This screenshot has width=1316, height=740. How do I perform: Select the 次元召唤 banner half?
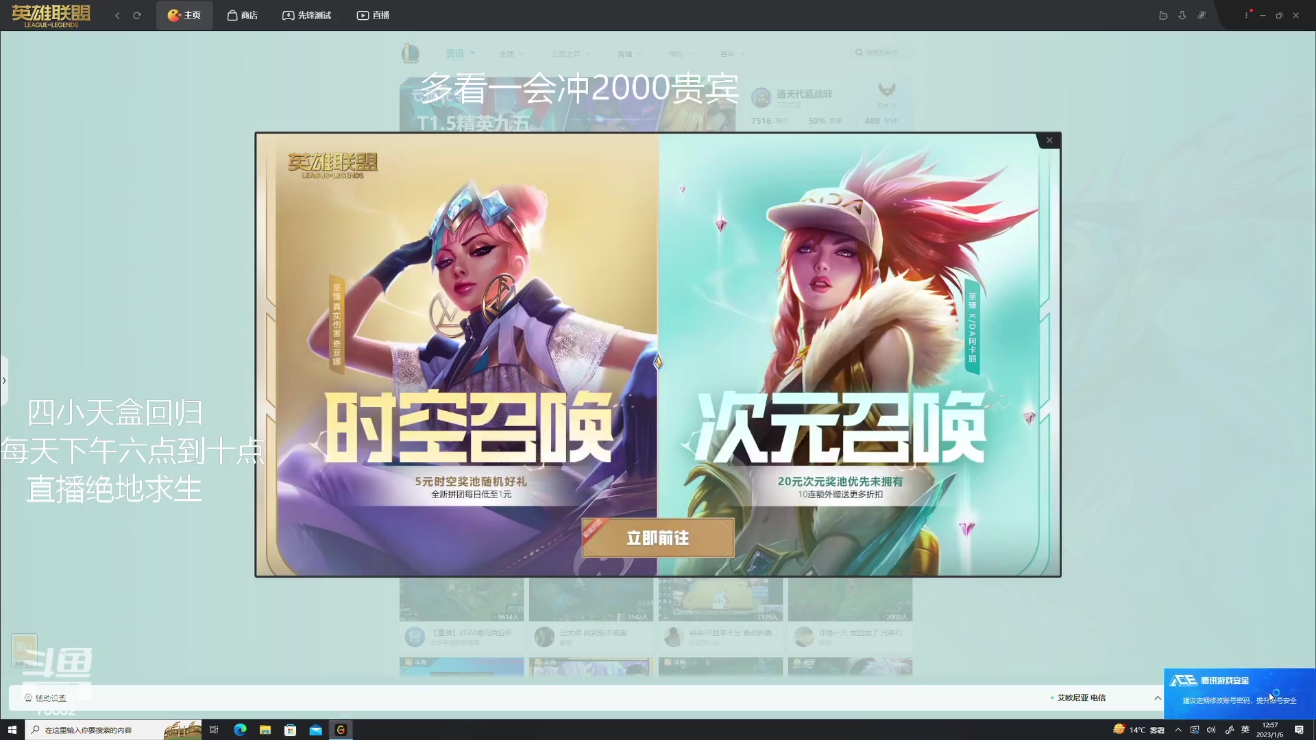coord(859,354)
